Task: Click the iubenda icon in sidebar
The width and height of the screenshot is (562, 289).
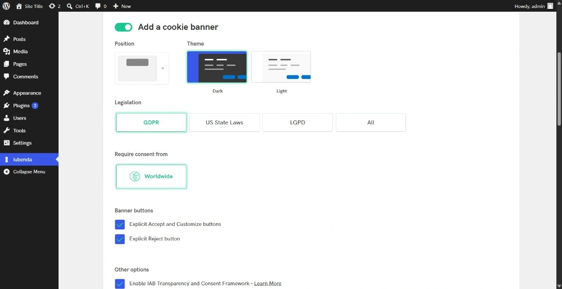Action: tap(7, 159)
